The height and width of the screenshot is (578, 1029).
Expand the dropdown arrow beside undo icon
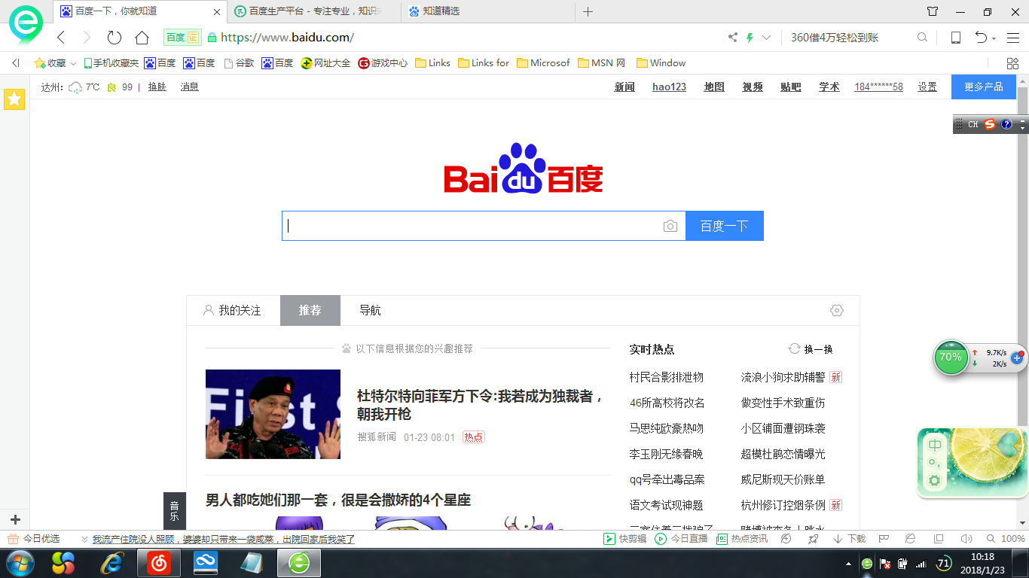pyautogui.click(x=994, y=38)
